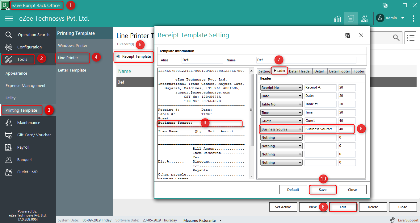Click the Business Source caption field
This screenshot has height=223, width=420.
[320, 129]
